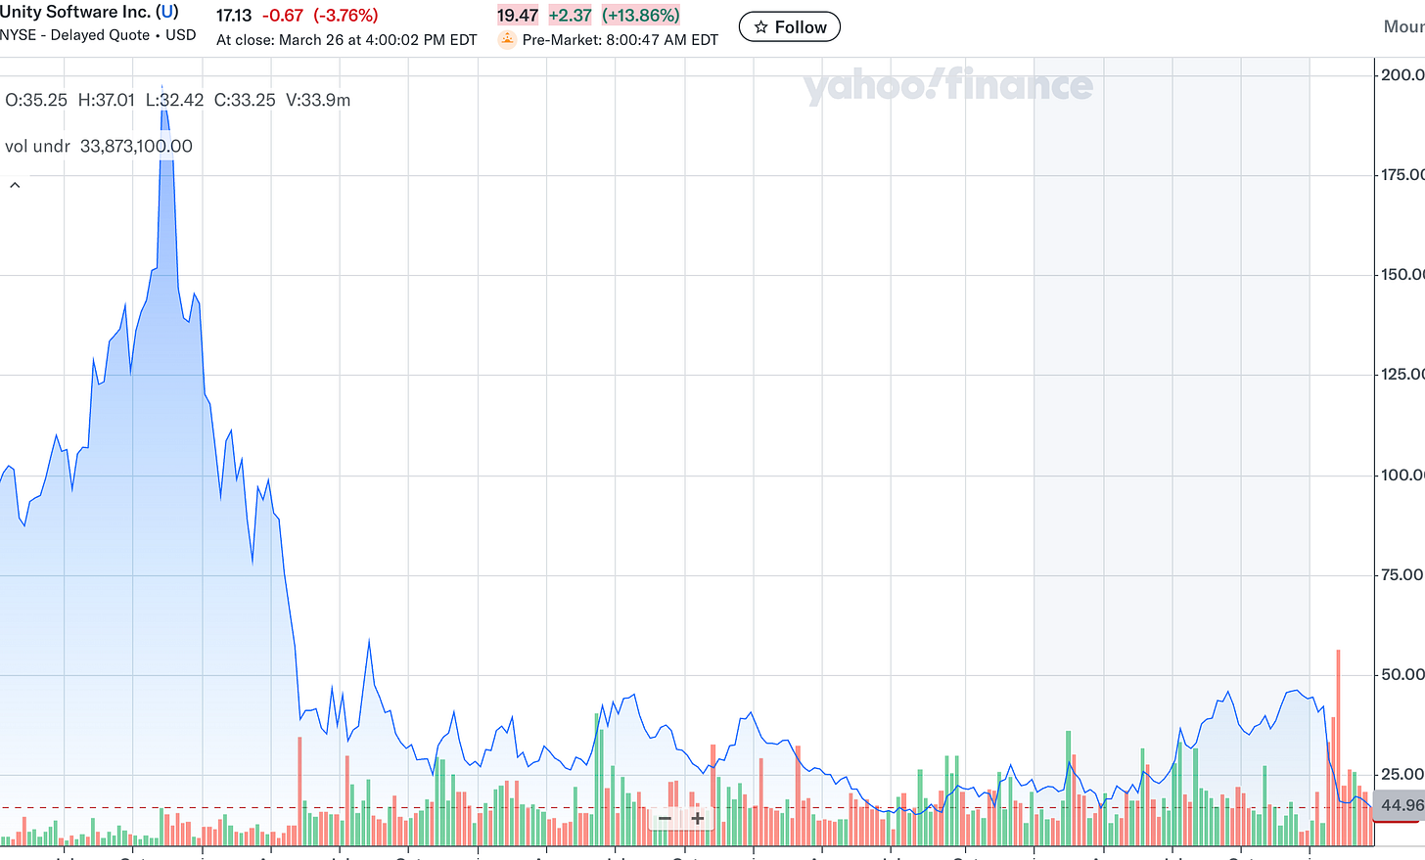This screenshot has height=860, width=1425.
Task: Click the close value C:33.25
Action: 245,100
